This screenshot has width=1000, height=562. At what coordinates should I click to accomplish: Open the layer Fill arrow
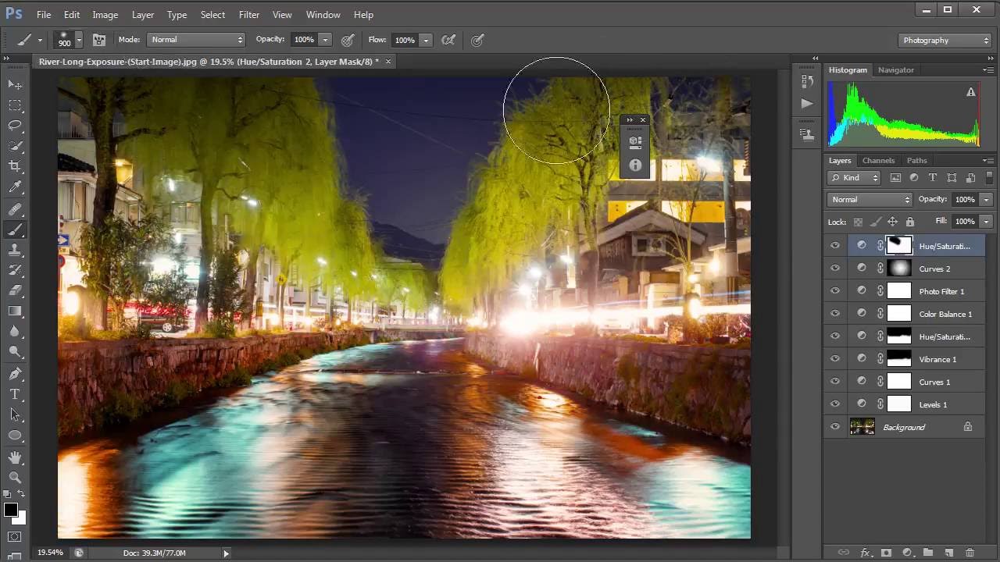pyautogui.click(x=986, y=222)
